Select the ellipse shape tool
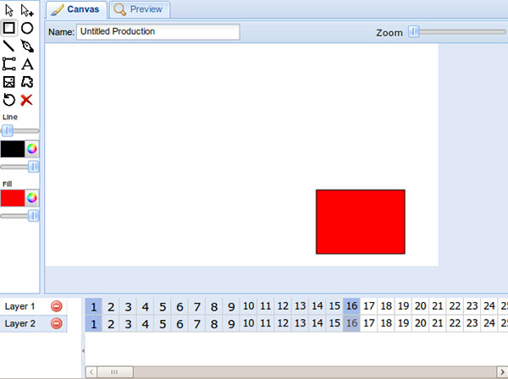 point(27,28)
